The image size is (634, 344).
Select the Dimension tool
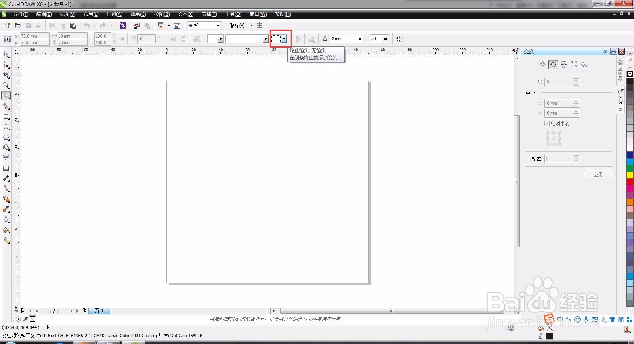[6, 178]
